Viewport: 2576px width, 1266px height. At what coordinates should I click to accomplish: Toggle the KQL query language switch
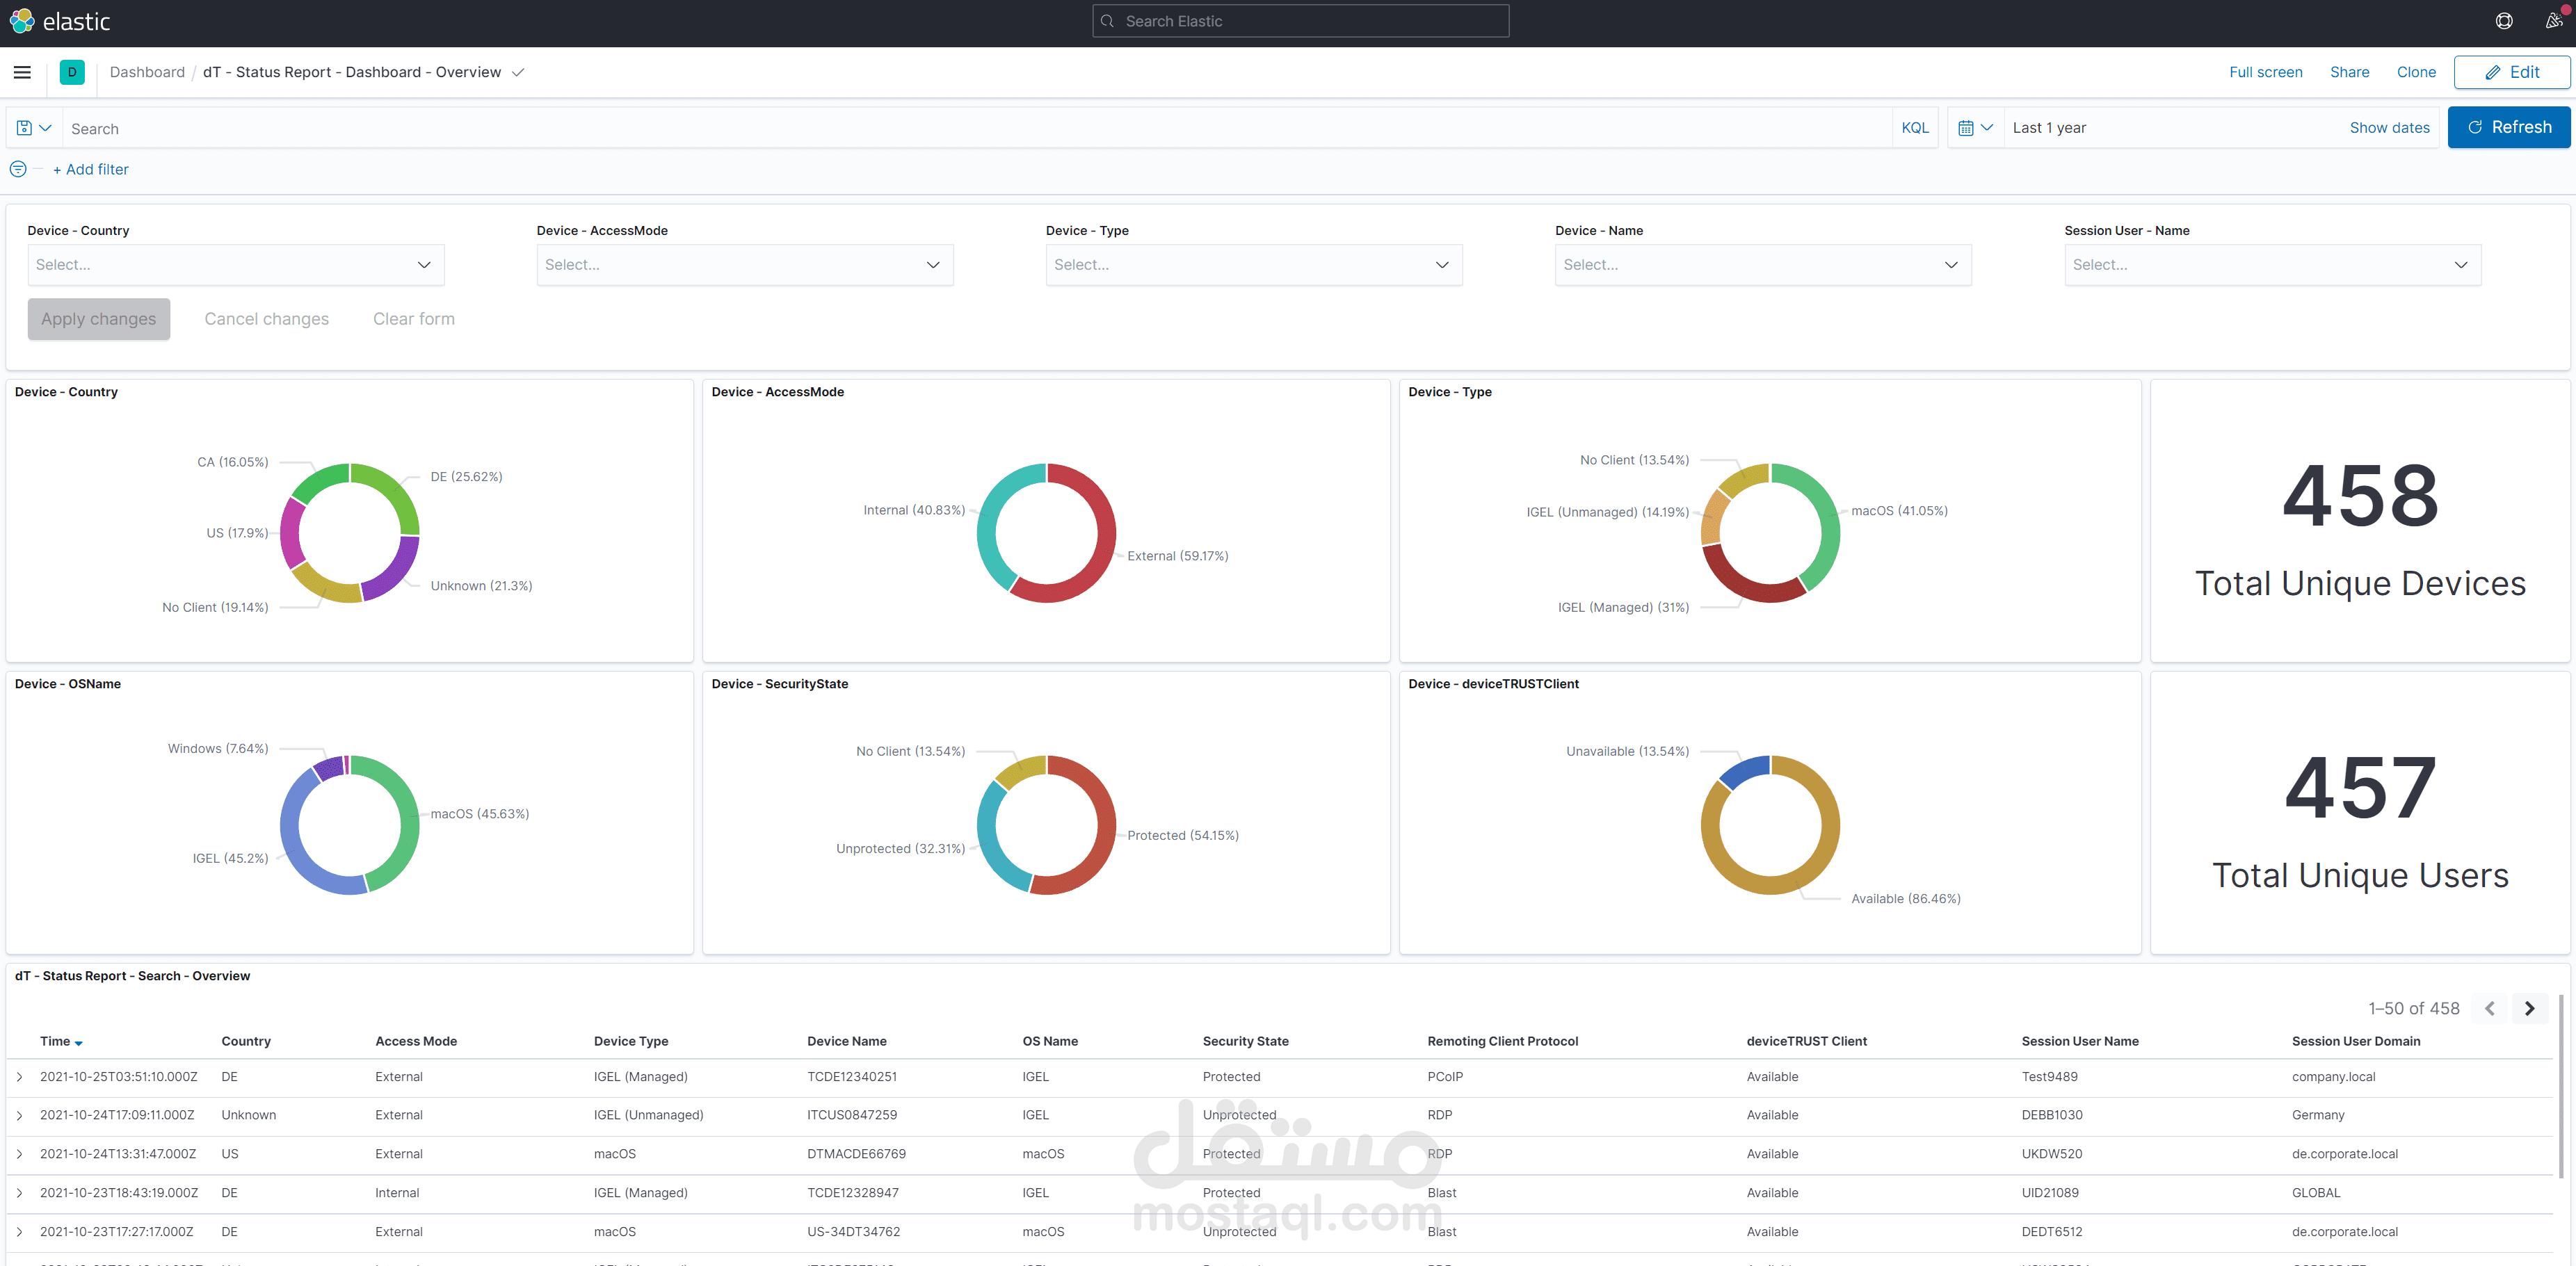click(x=1914, y=128)
